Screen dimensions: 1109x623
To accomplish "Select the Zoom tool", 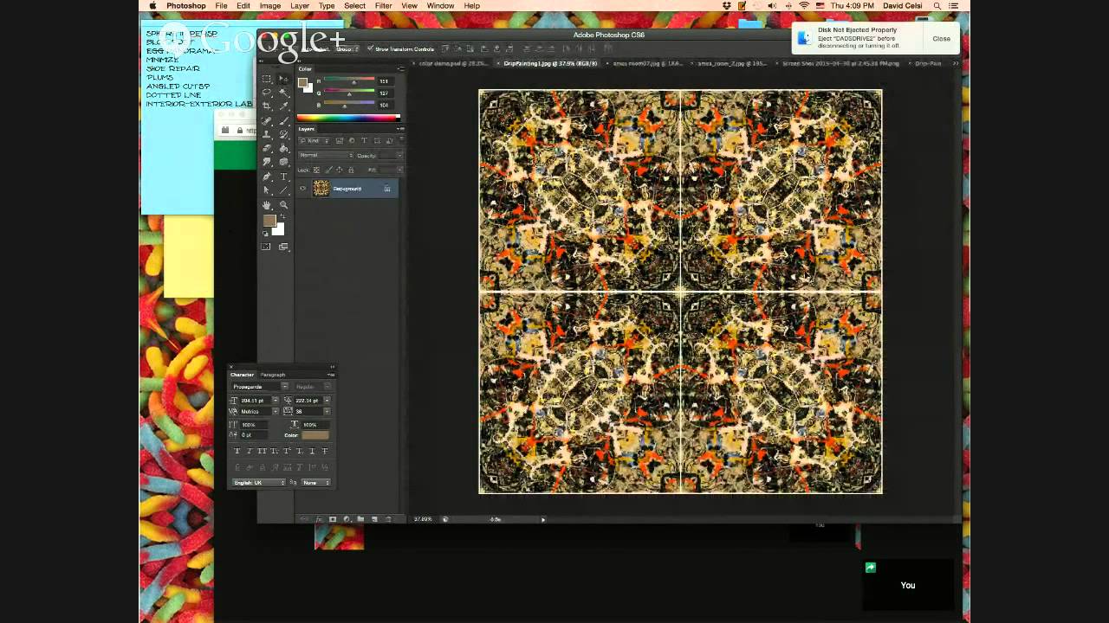I will point(283,205).
